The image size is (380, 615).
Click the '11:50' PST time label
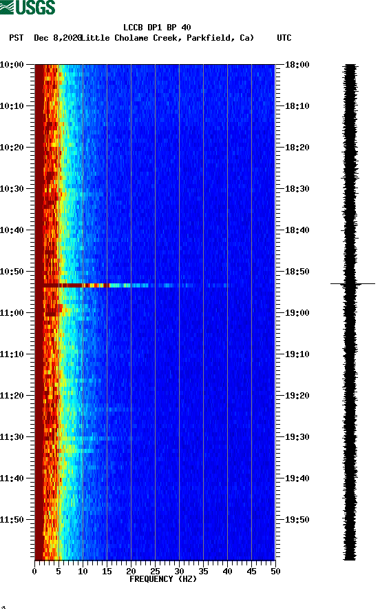pyautogui.click(x=12, y=520)
